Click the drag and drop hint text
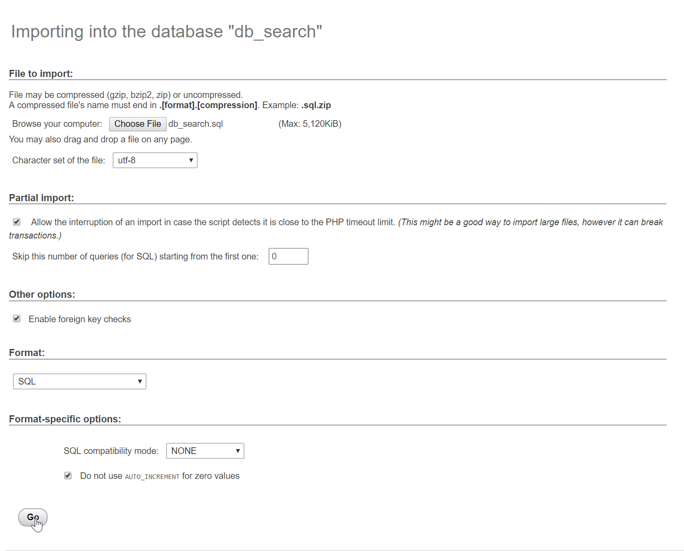This screenshot has height=551, width=684. pyautogui.click(x=101, y=139)
